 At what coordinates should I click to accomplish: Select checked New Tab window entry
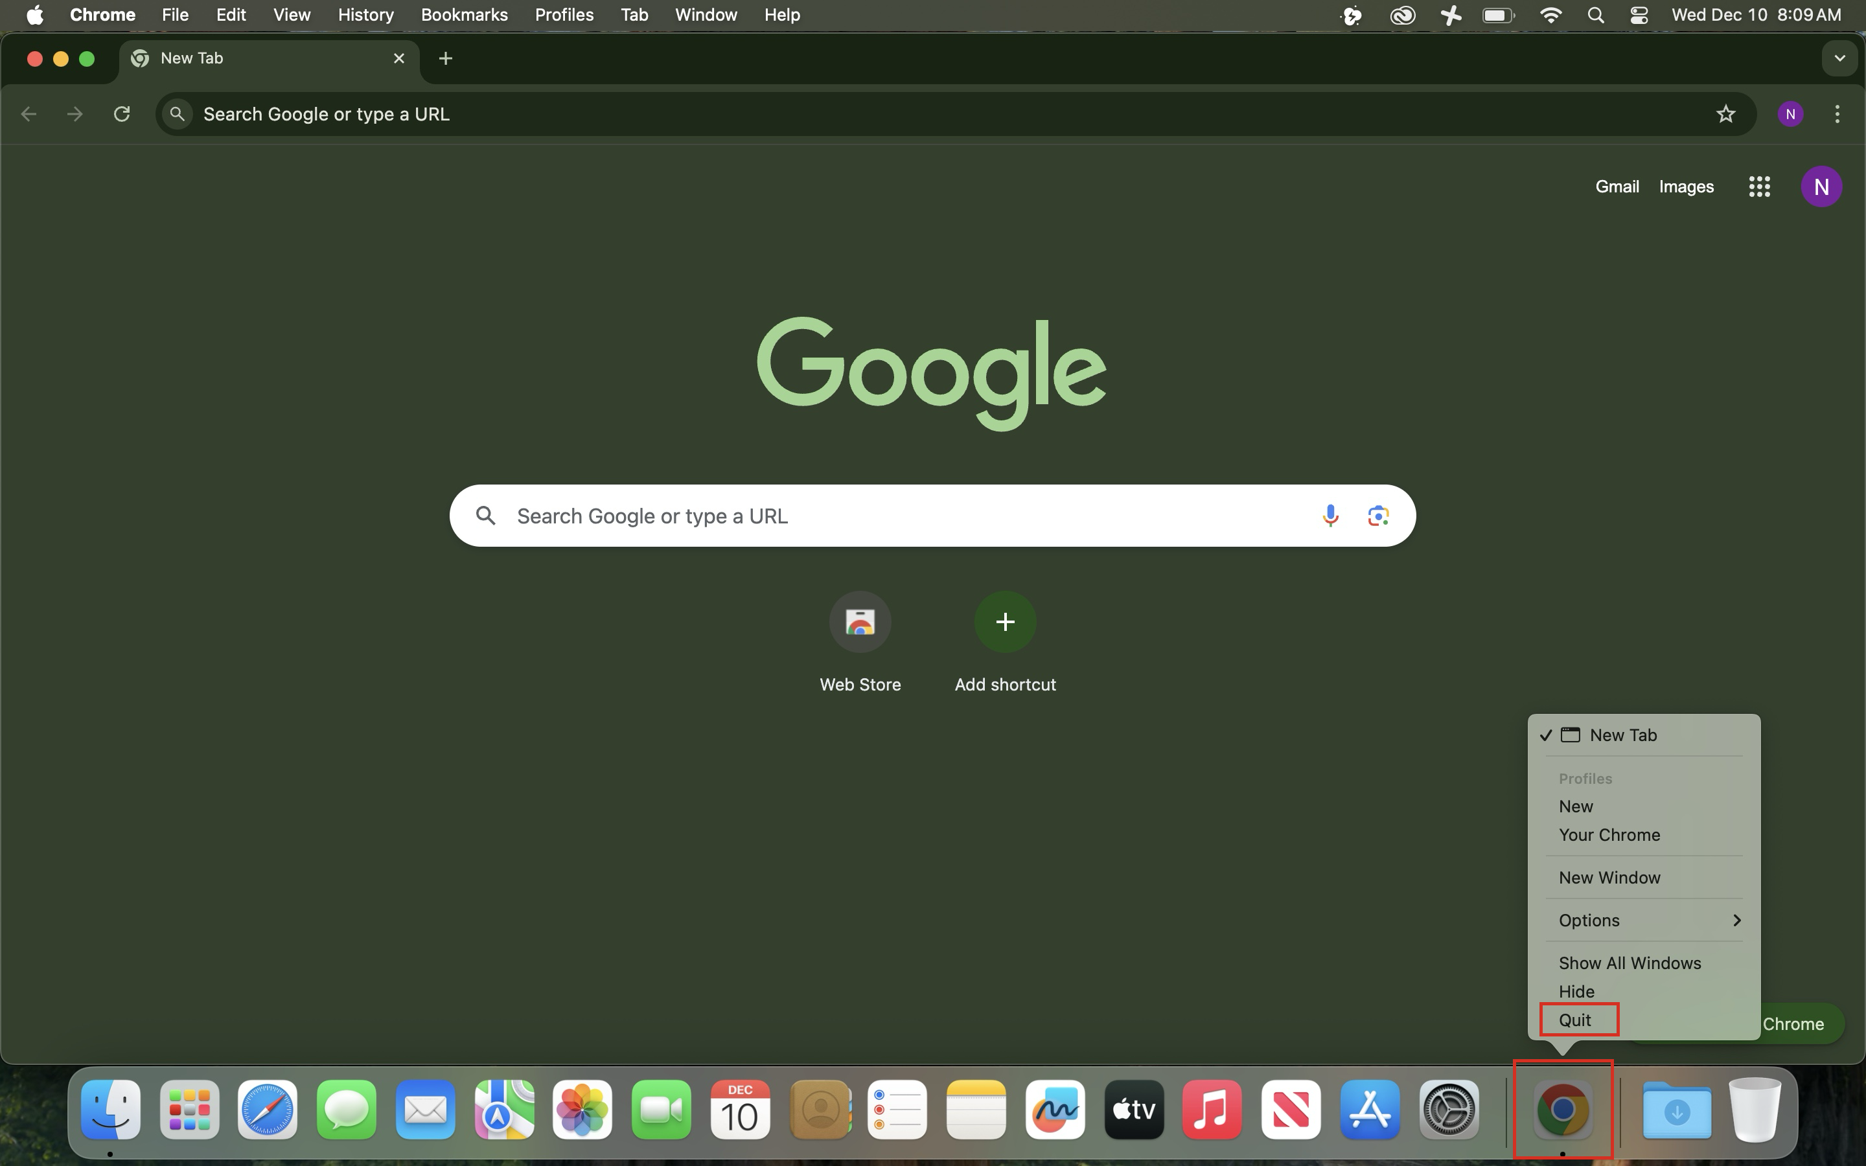click(1622, 735)
